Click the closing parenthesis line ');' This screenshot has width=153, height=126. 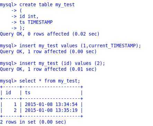point(18,28)
